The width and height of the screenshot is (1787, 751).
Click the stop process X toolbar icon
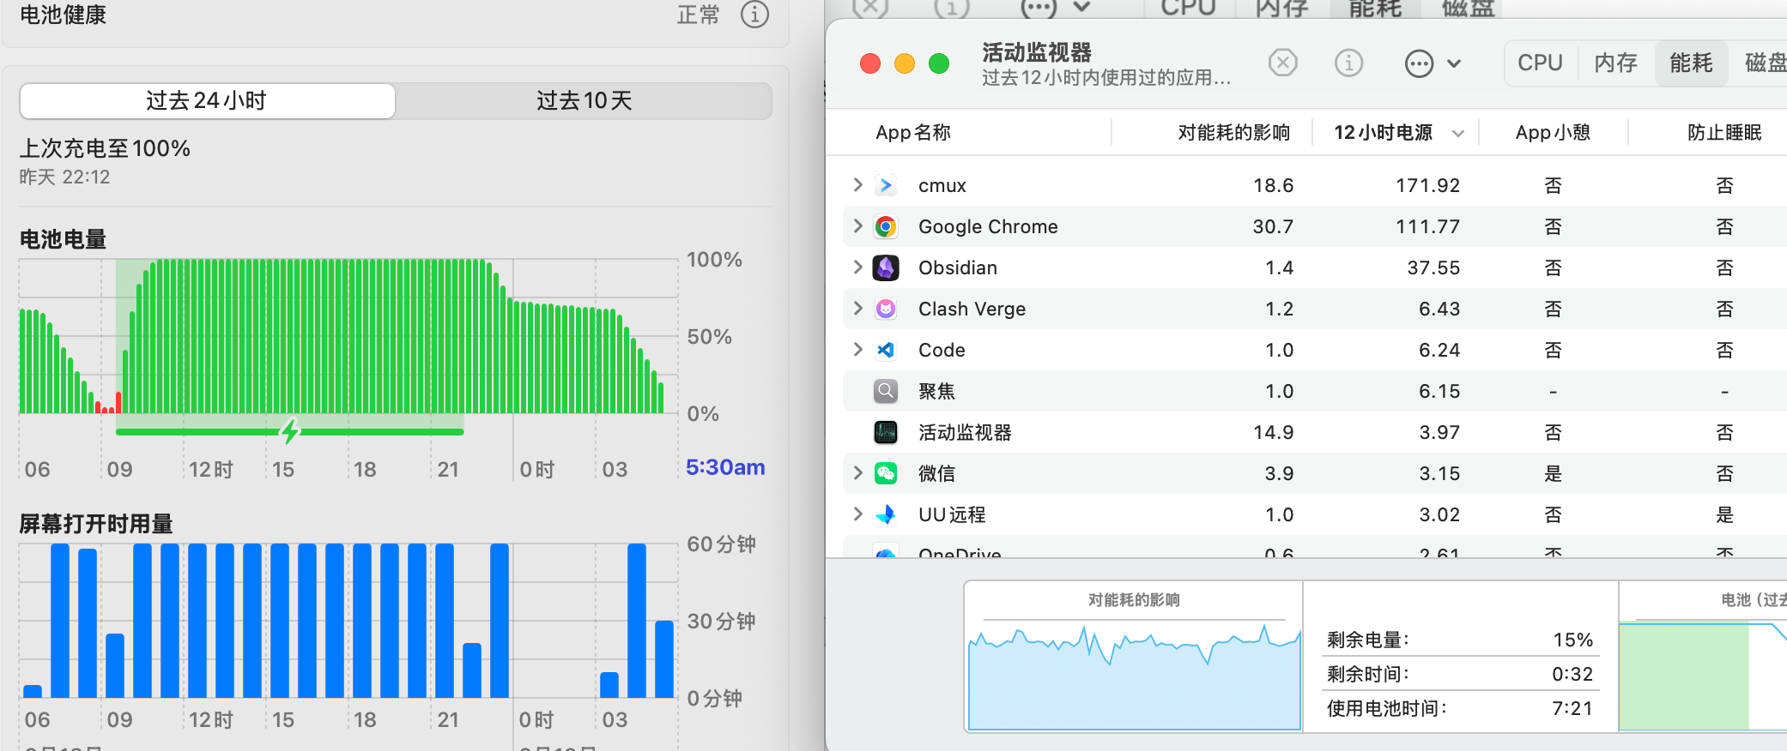coord(1283,63)
